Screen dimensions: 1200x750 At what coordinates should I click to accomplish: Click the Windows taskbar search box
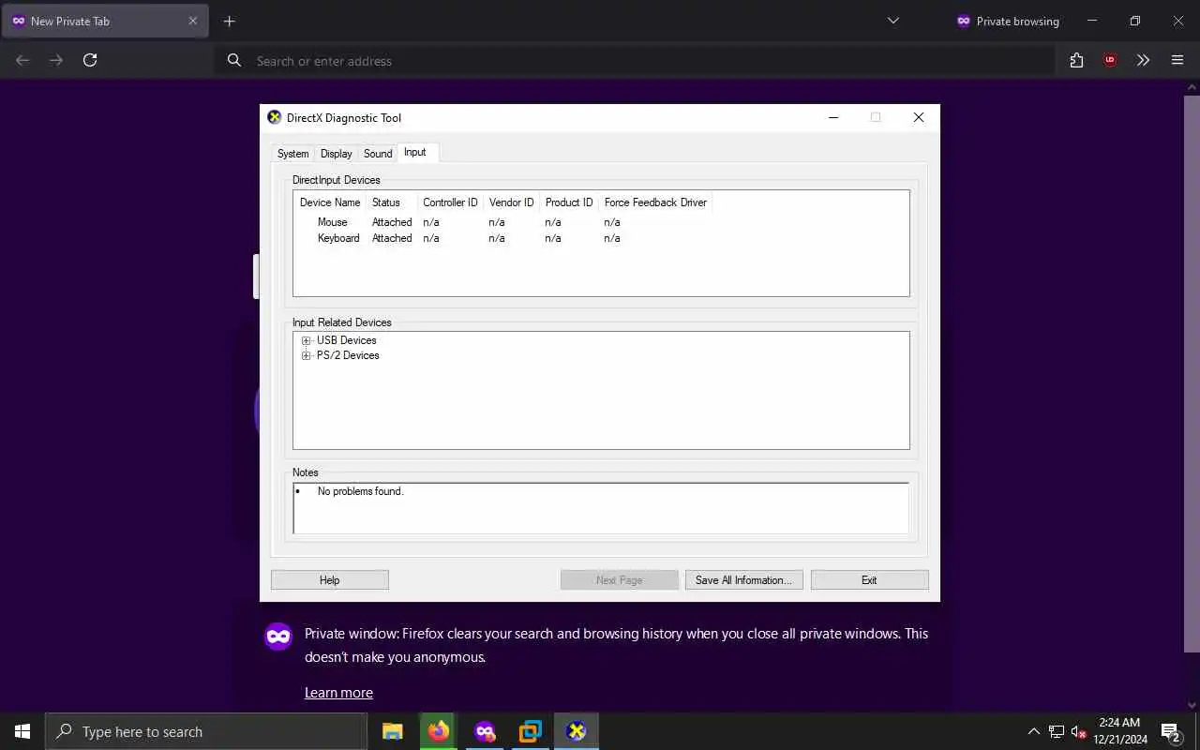click(206, 731)
